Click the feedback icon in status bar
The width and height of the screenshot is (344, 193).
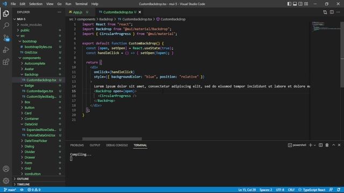coord(331,190)
